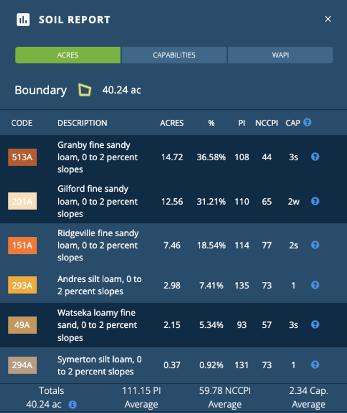Click the 513A soil color swatch

tap(22, 157)
